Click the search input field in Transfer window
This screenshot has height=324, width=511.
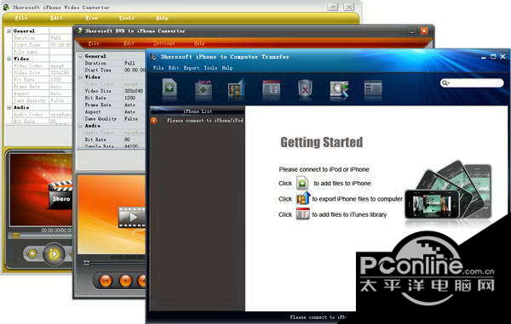pos(472,83)
